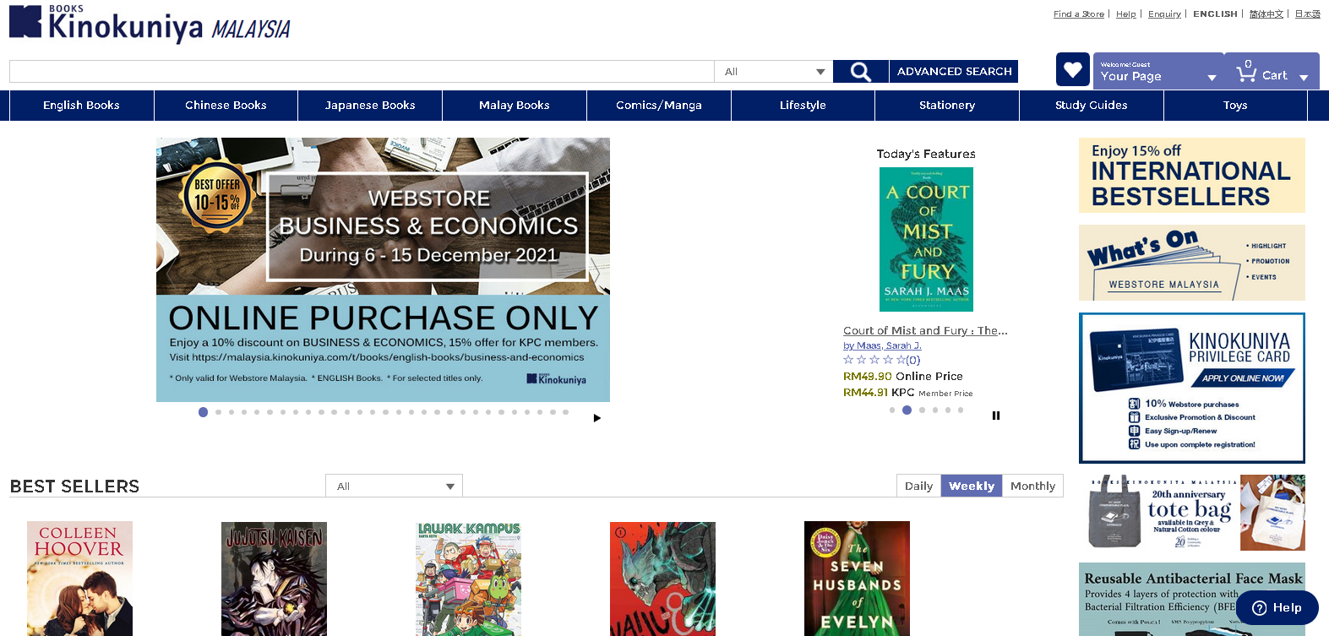
Task: Open the wishlist heart icon
Action: pos(1072,69)
